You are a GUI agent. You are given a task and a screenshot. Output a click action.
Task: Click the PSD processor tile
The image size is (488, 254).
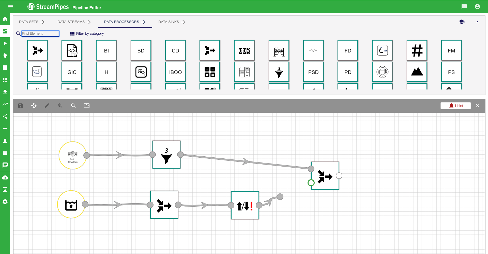pos(313,72)
